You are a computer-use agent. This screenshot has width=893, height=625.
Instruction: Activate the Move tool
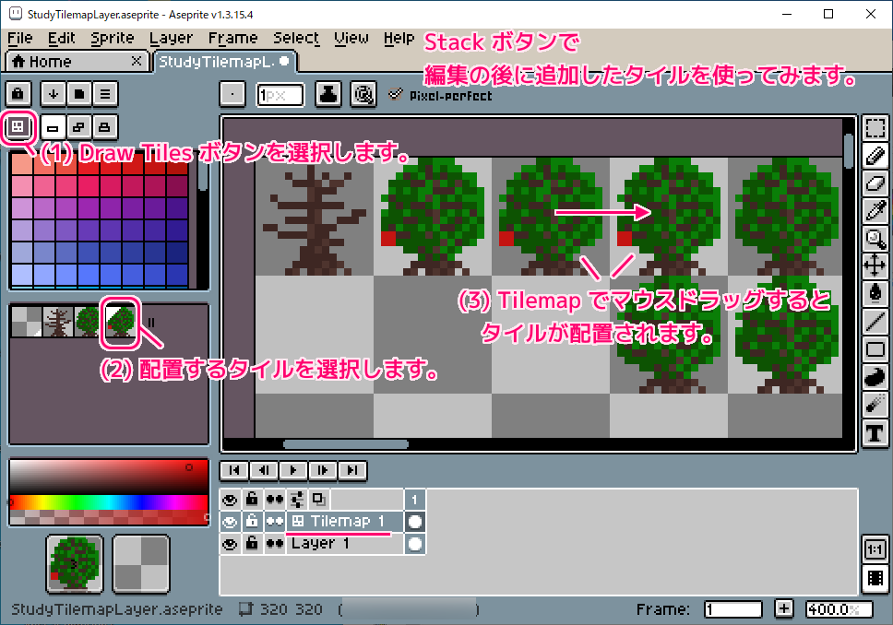(875, 265)
